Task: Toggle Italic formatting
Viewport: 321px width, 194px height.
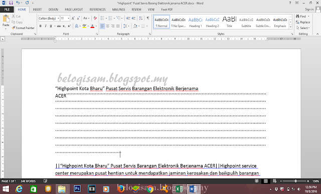Action: (x=46, y=26)
